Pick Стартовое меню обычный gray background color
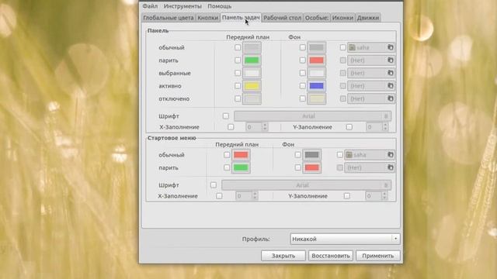Screen dimensions: 497x279 312,155
